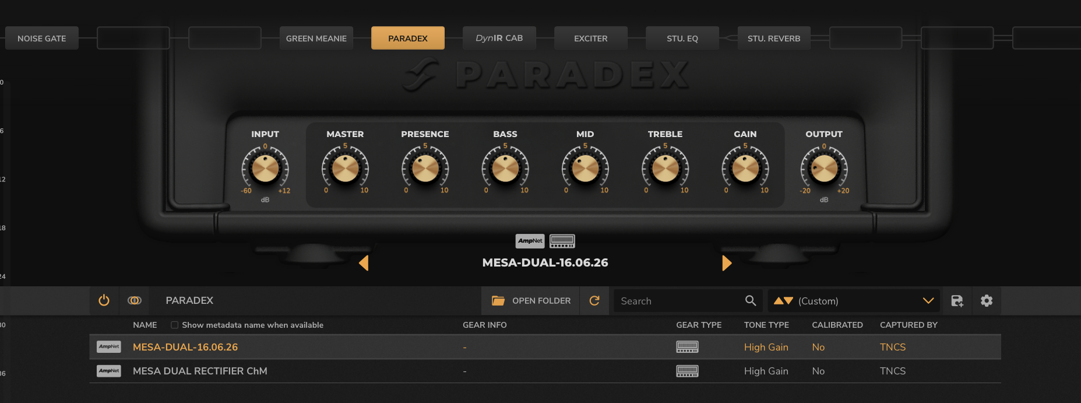Image resolution: width=1081 pixels, height=403 pixels.
Task: Open the settings gear
Action: tap(987, 300)
